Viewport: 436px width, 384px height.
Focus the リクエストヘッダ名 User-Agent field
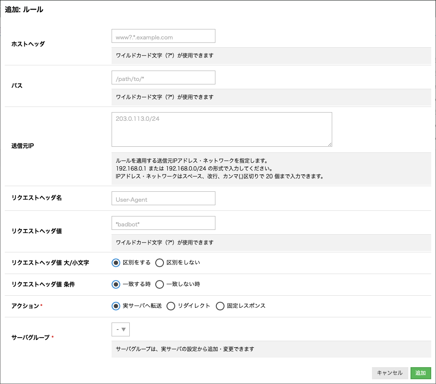[x=163, y=198]
